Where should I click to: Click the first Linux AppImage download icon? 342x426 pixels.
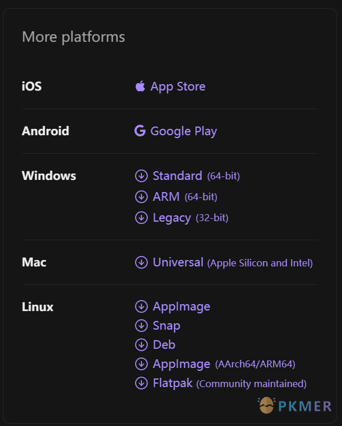141,306
